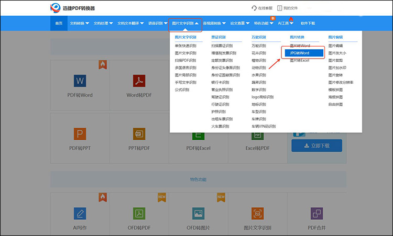Choose 图片转Word in the menu

(x=300, y=46)
